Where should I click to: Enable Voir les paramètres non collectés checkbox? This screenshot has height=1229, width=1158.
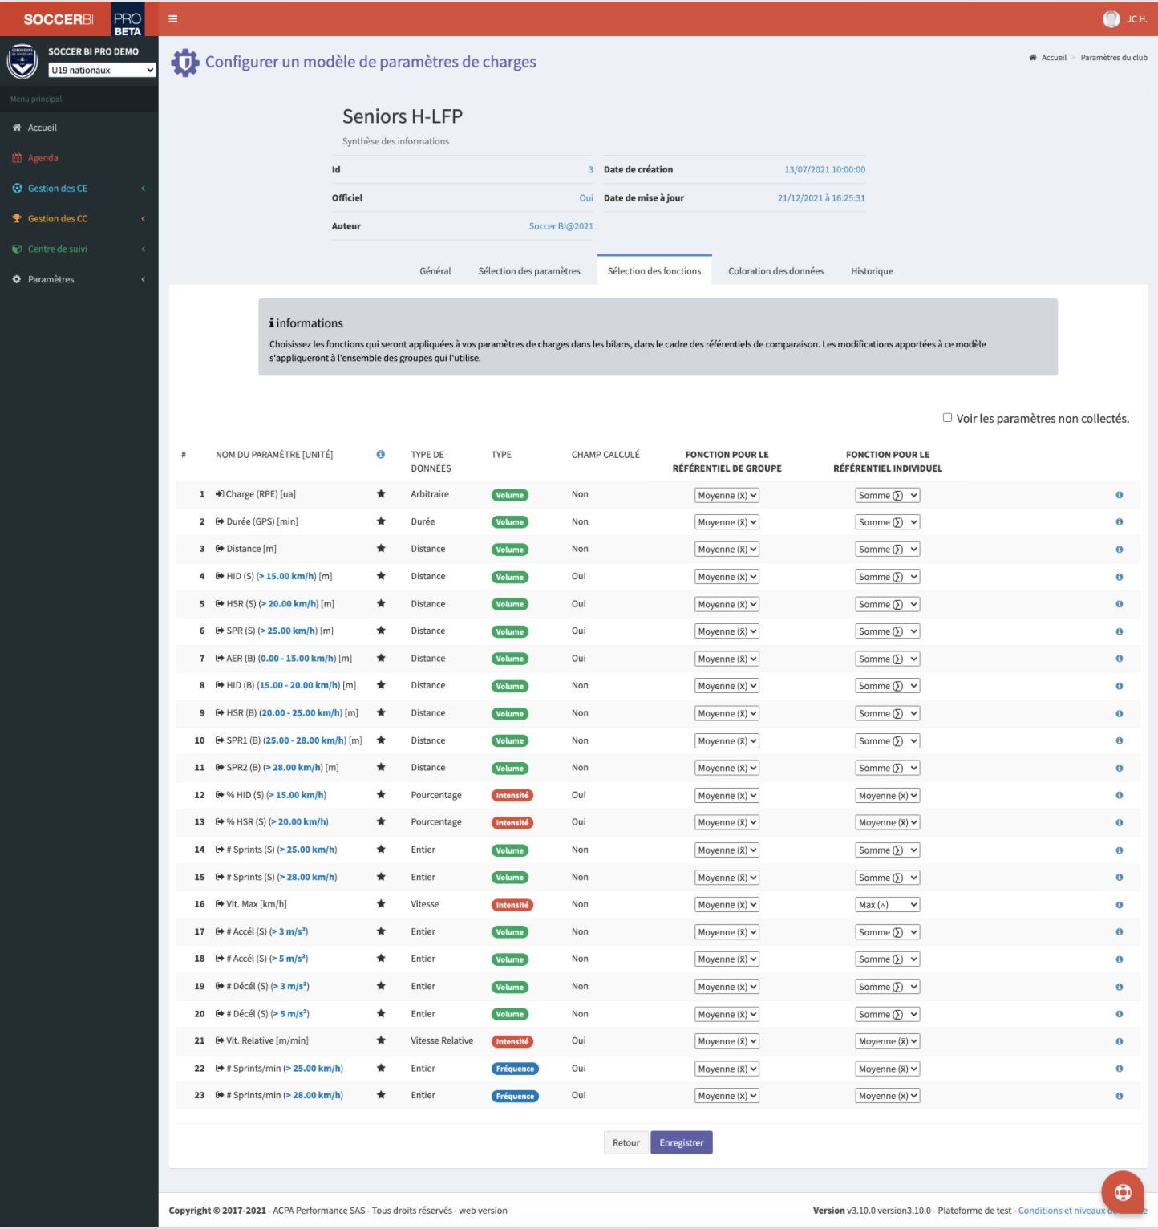coord(947,418)
